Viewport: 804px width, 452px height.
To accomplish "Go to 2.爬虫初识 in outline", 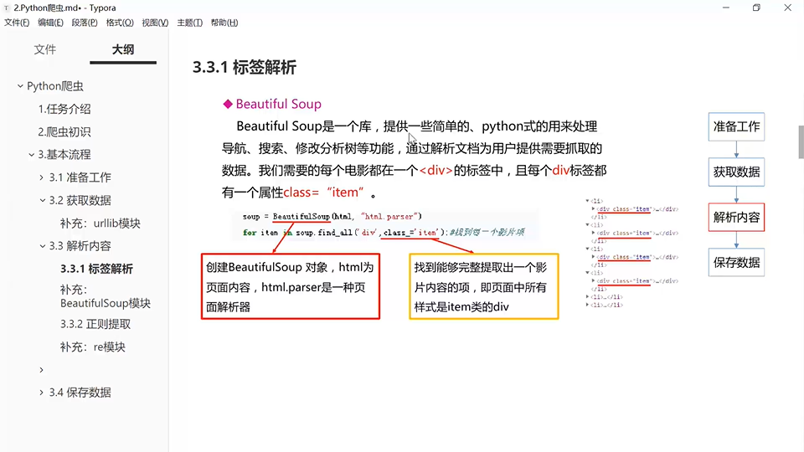I will [64, 131].
